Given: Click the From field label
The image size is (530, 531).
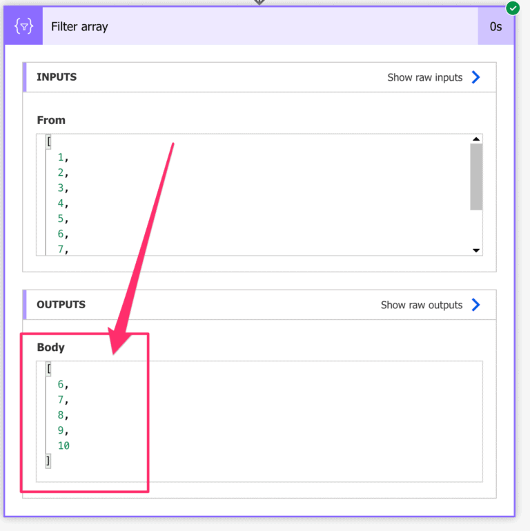Looking at the screenshot, I should [x=51, y=120].
